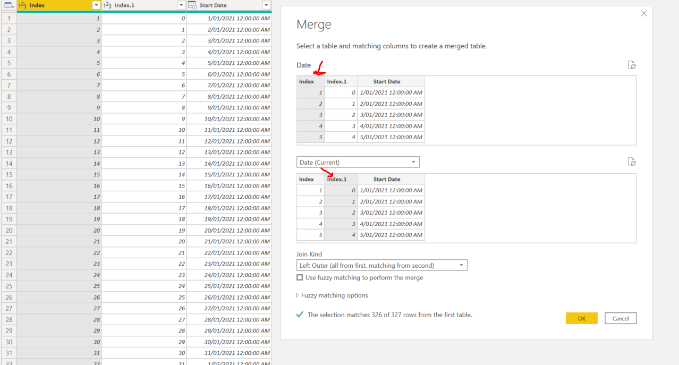Click refresh preview icon beside second table dropdown

tap(631, 162)
